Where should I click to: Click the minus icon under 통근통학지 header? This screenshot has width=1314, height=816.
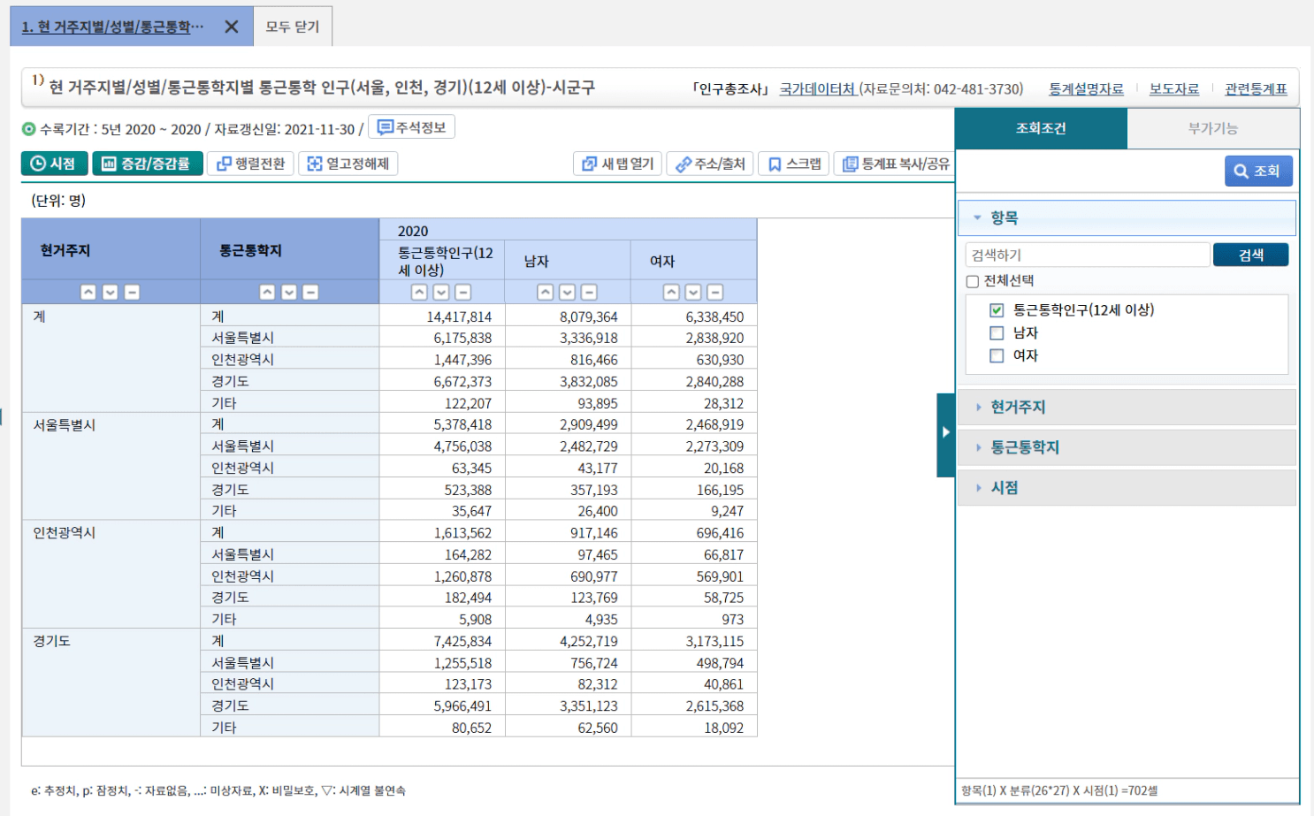coord(310,292)
